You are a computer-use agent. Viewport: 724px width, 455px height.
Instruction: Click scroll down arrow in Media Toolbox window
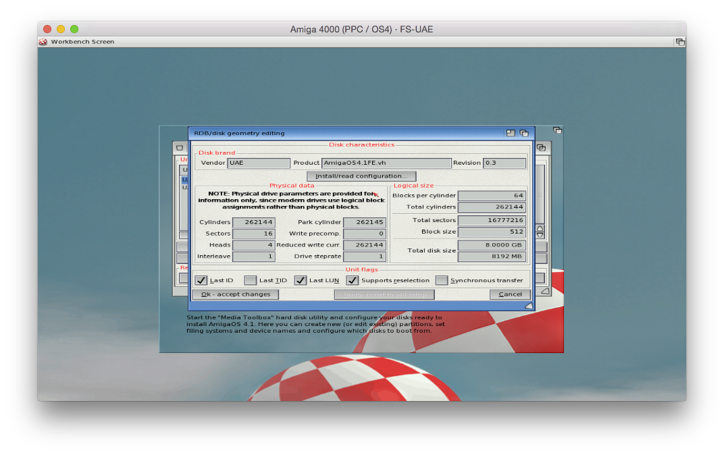pos(540,236)
